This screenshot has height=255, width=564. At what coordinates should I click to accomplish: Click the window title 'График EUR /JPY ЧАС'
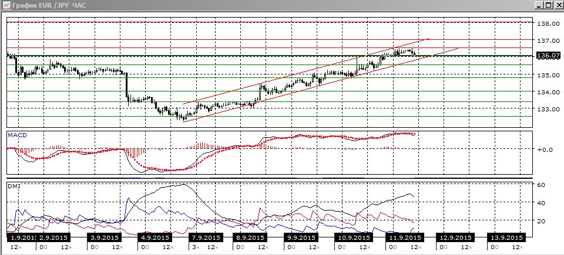coord(49,5)
